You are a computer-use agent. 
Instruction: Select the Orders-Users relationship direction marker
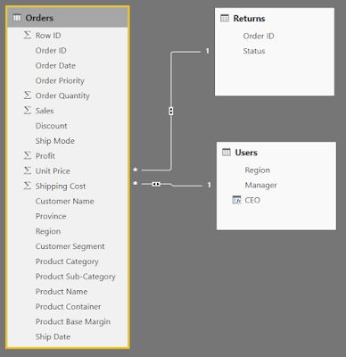point(156,184)
